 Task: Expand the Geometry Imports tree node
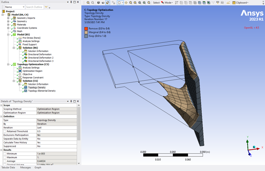pos(8,18)
